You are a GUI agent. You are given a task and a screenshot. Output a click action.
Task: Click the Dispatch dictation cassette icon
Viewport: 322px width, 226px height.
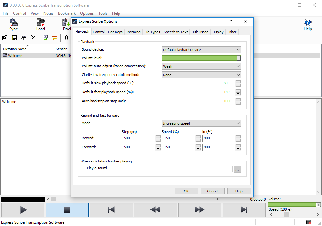(45, 38)
